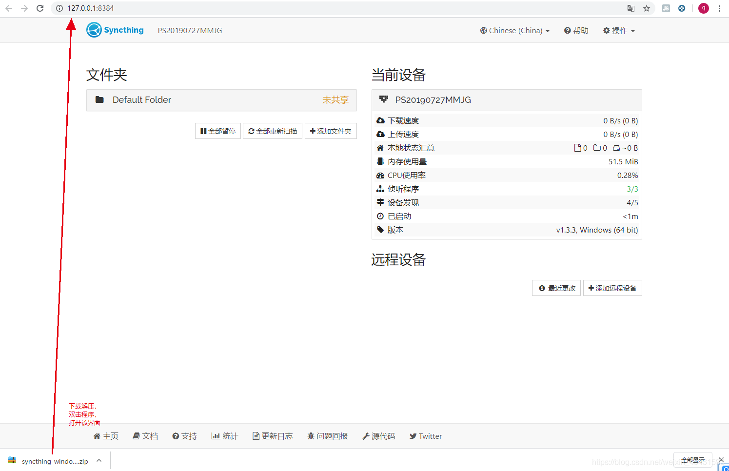Image resolution: width=729 pixels, height=471 pixels.
Task: Go back with browser back arrow
Action: pyautogui.click(x=9, y=8)
